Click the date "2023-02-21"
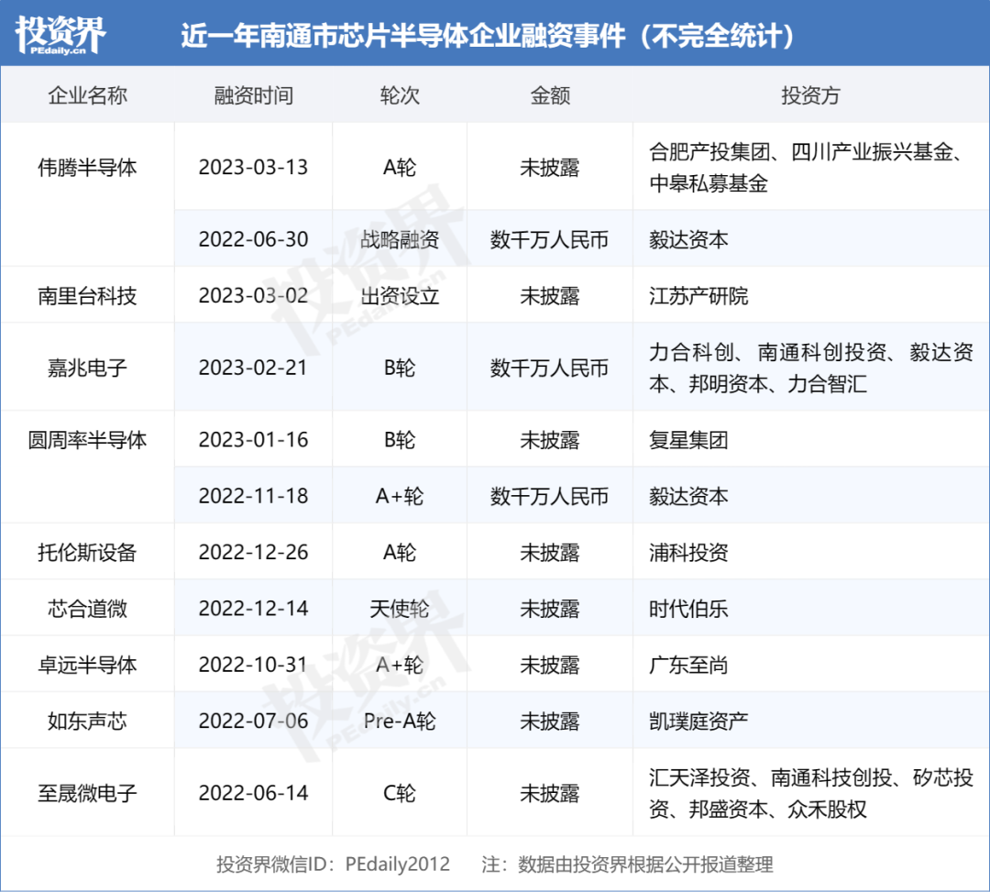The image size is (990, 892). point(253,368)
